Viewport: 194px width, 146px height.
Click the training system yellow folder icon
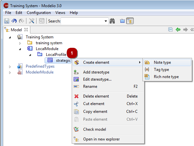pos(30,43)
